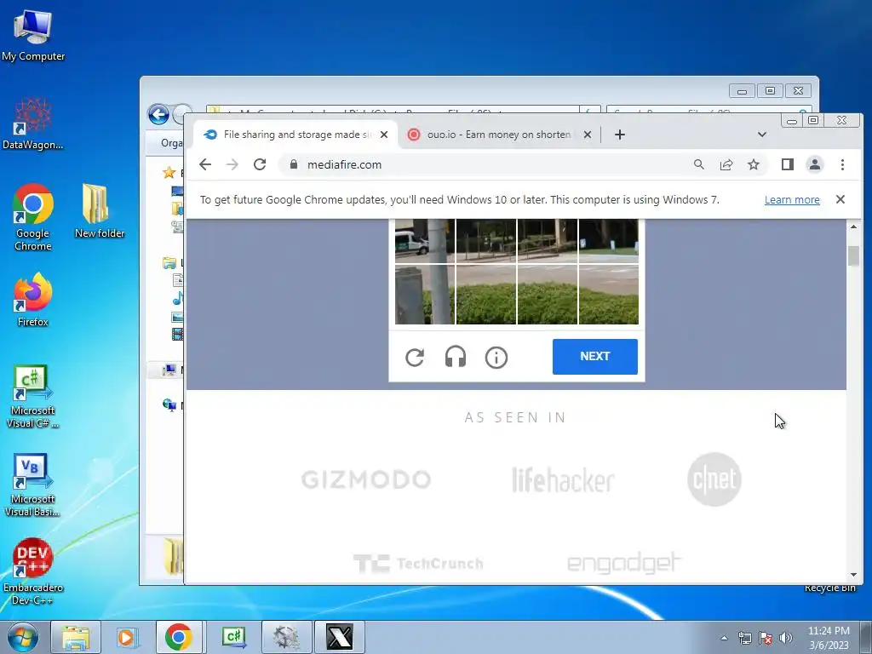The image size is (872, 654).
Task: Open volume control in system tray
Action: coord(786,638)
